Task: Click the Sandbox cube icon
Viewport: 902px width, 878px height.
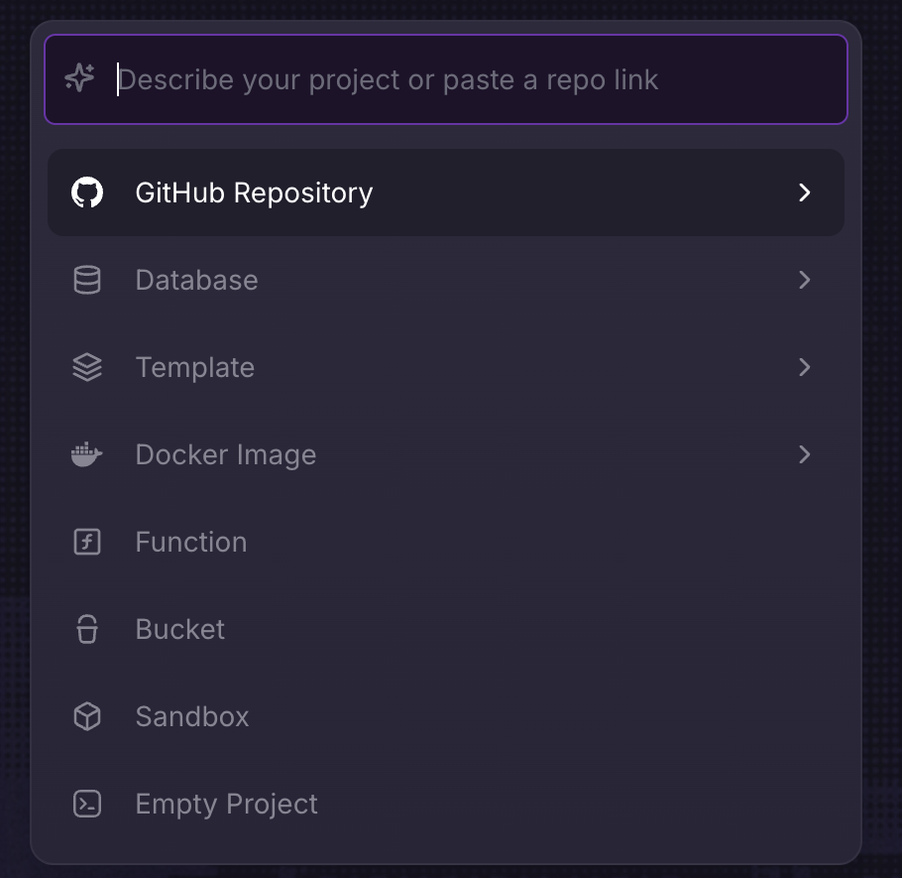Action: (x=87, y=717)
